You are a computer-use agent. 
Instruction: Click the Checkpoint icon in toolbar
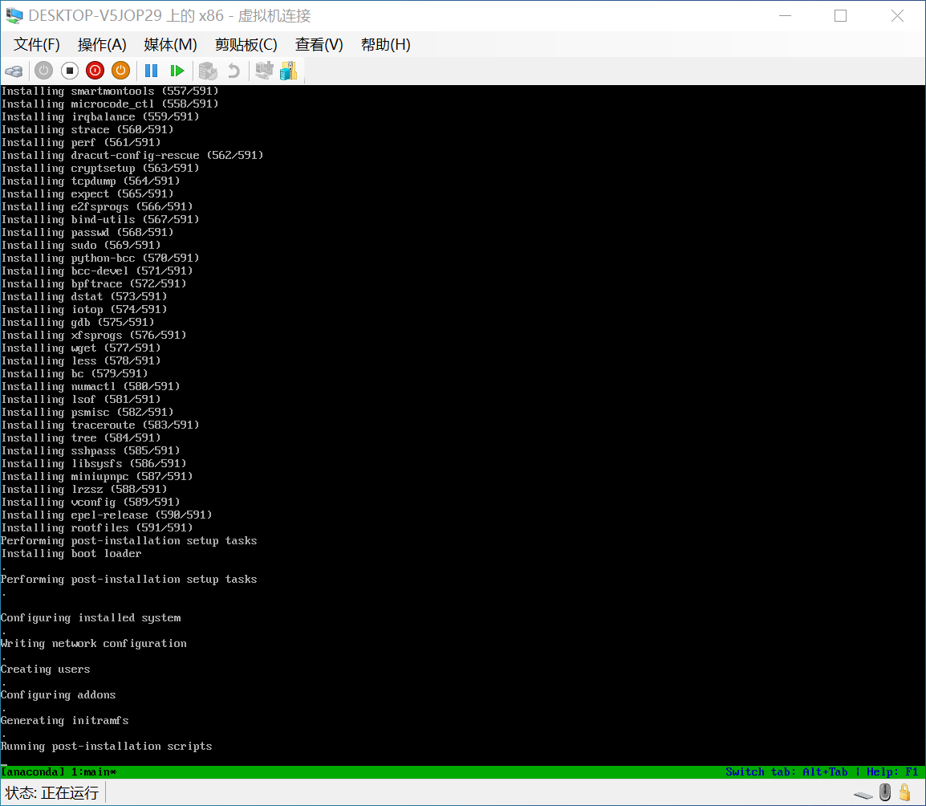[x=208, y=71]
